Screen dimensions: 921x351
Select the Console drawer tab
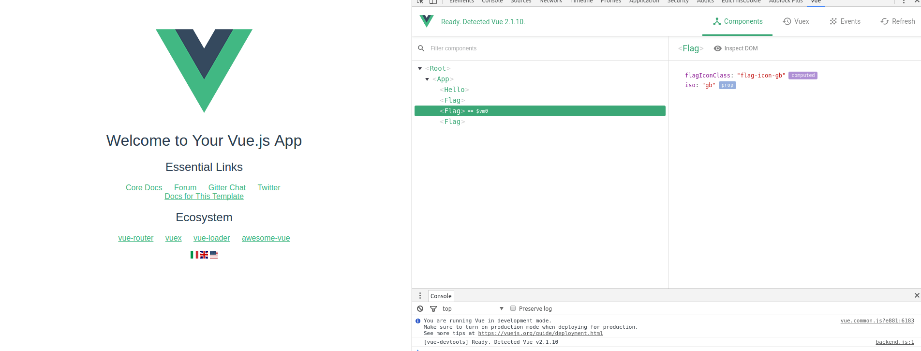[x=441, y=296]
